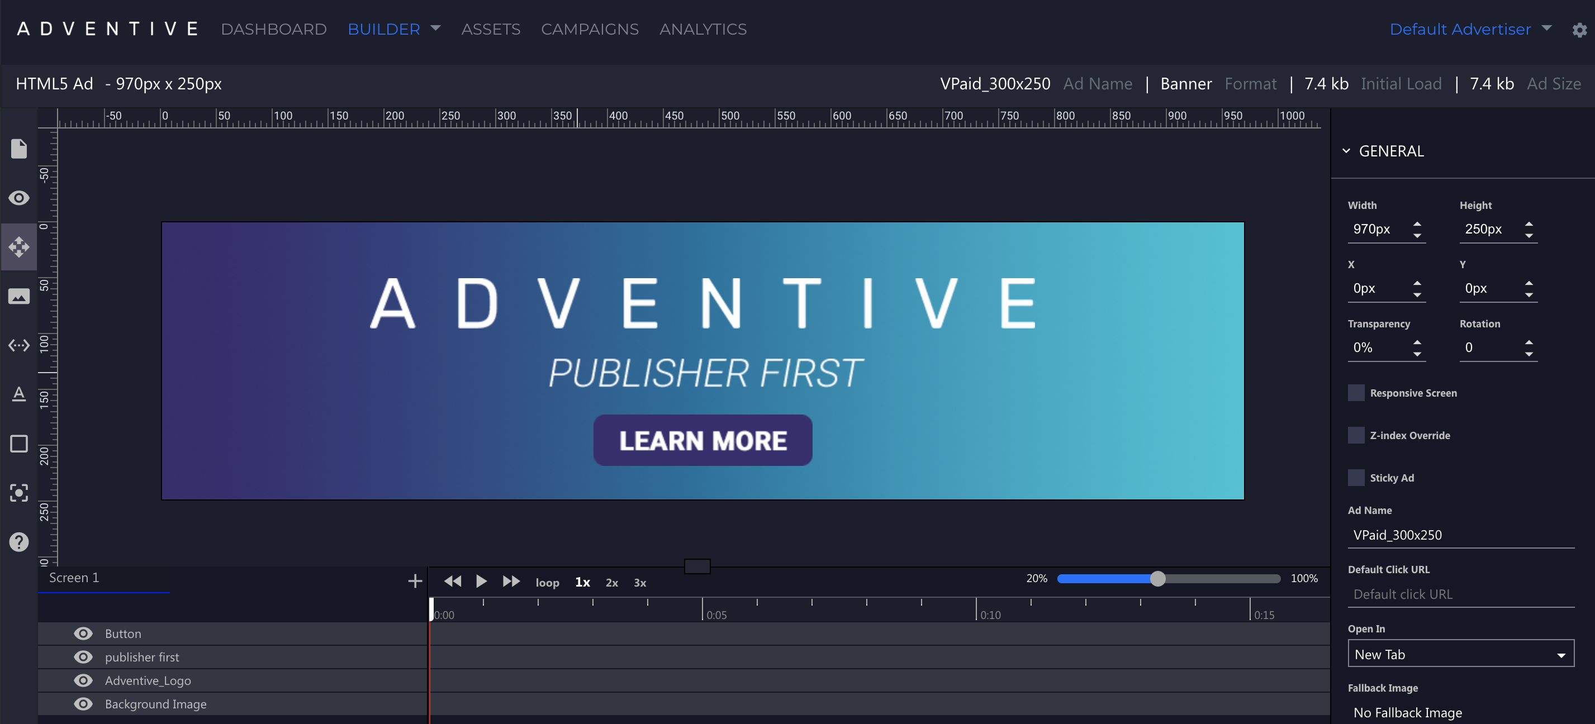The width and height of the screenshot is (1595, 724).
Task: Go to the ASSETS tab
Action: (490, 29)
